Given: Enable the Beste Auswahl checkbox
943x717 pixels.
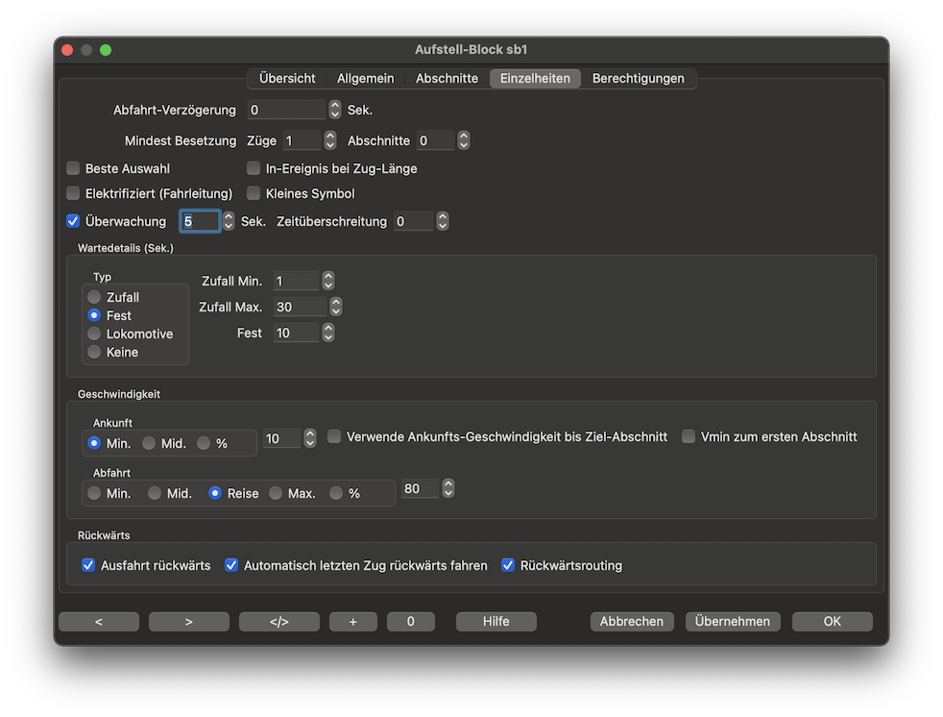Looking at the screenshot, I should pos(73,169).
